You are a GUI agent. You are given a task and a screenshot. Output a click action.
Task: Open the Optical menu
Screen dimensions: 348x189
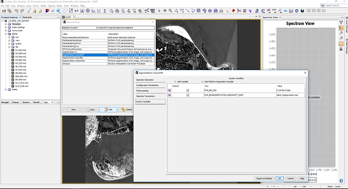(x=51, y=6)
